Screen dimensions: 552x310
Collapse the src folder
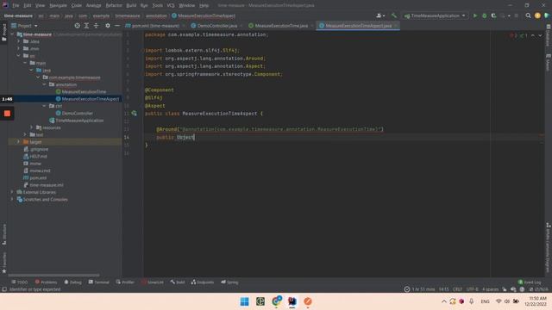19,56
